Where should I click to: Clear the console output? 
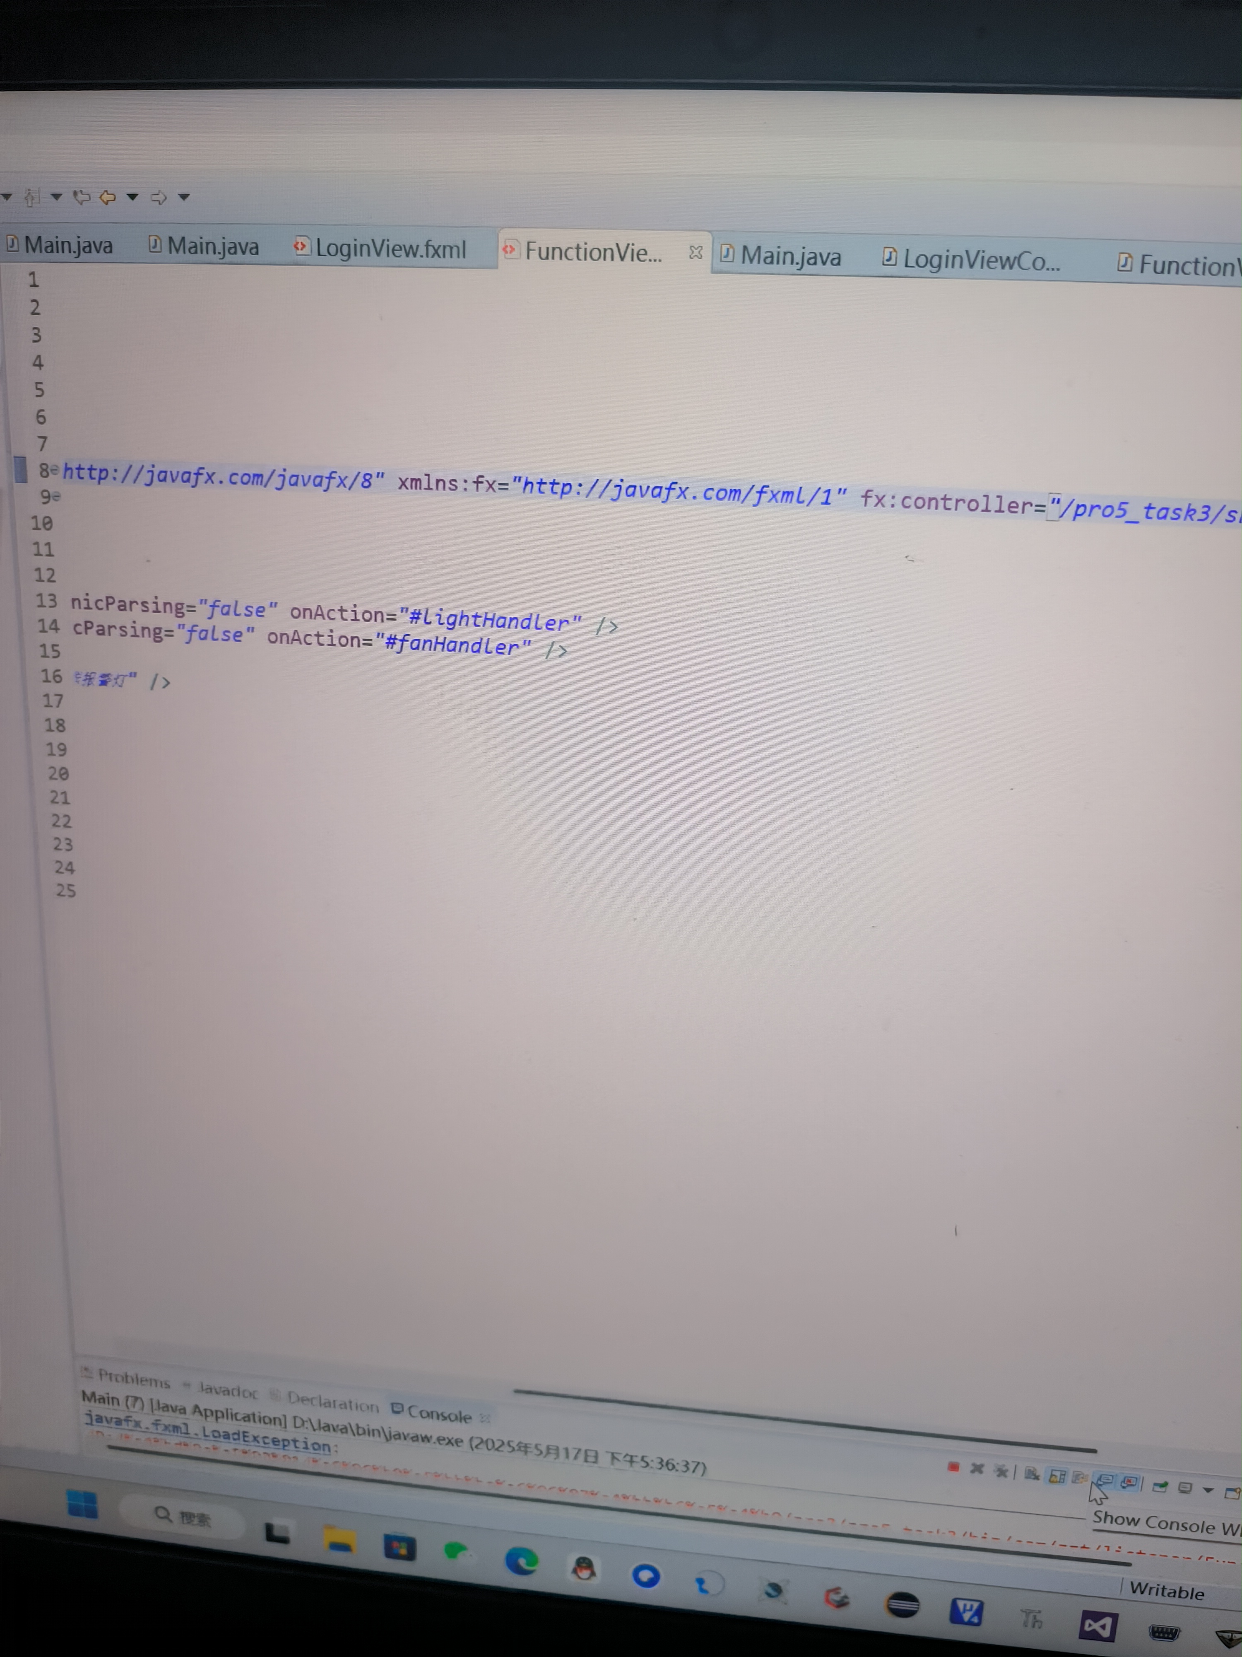1031,1473
